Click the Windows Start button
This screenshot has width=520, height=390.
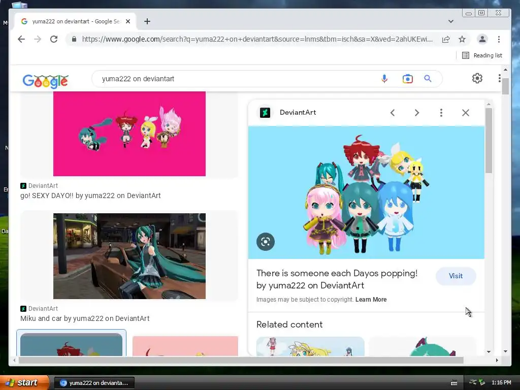[x=24, y=382]
